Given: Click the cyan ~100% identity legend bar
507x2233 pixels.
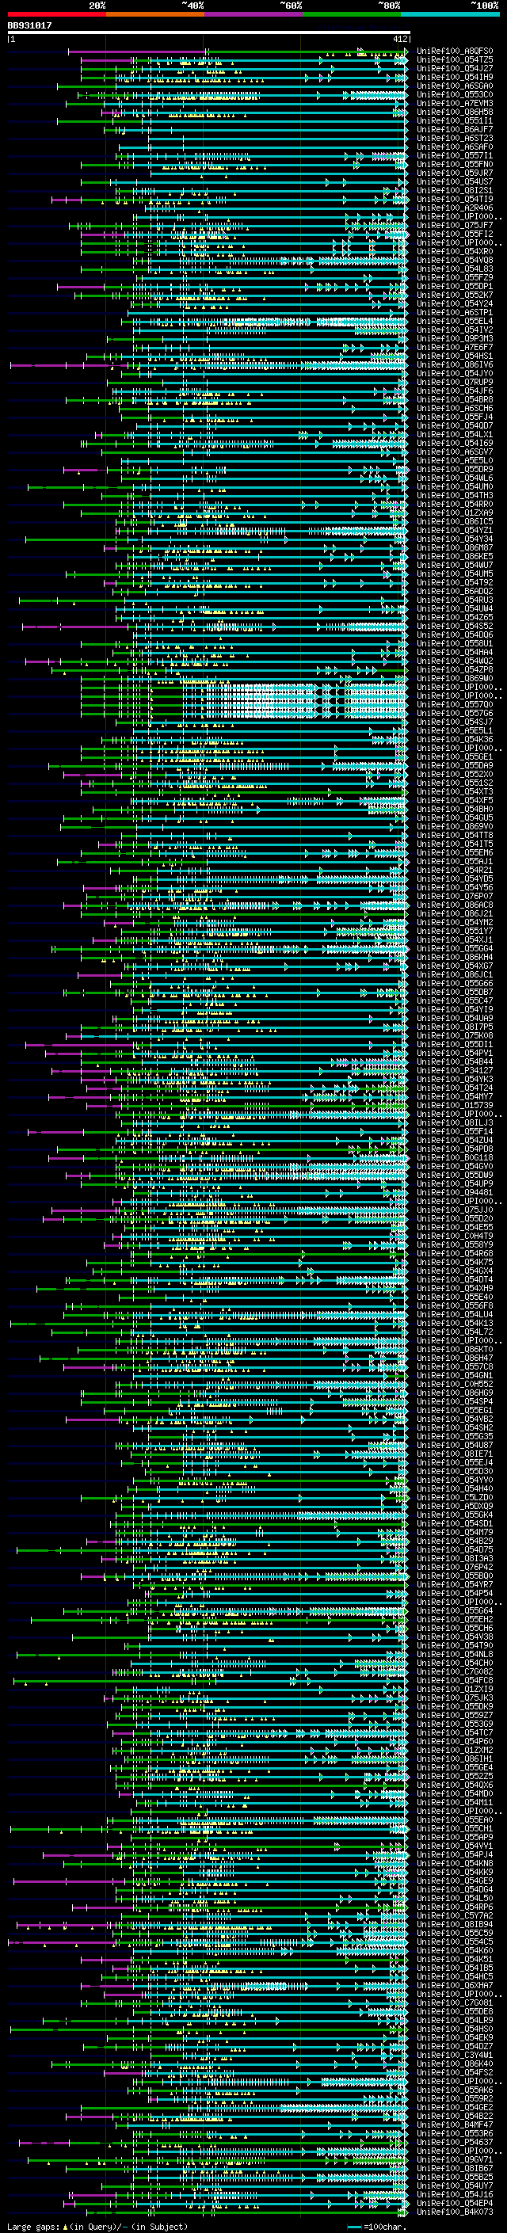Looking at the screenshot, I should (x=451, y=14).
